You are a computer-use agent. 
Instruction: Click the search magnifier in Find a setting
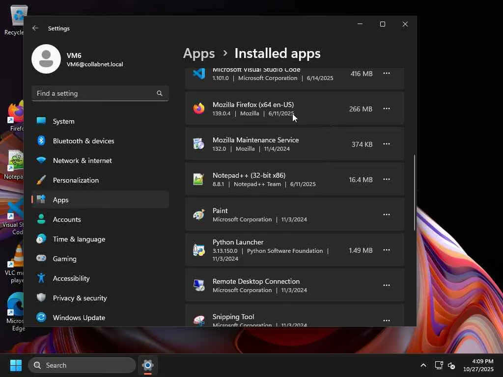pyautogui.click(x=159, y=93)
